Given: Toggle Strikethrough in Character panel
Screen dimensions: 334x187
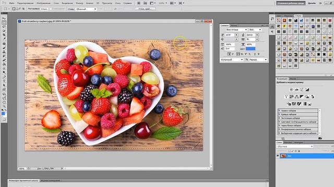Looking at the screenshot, I should (x=259, y=54).
